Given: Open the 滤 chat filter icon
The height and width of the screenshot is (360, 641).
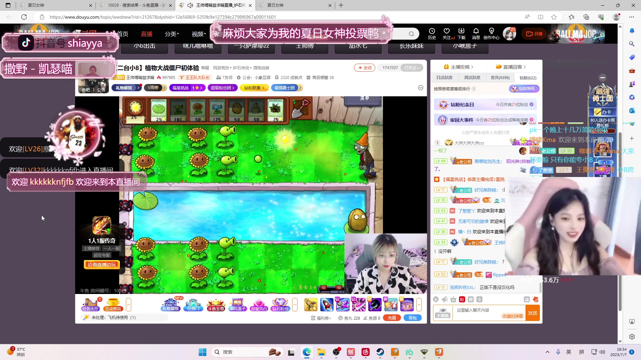Looking at the screenshot, I should (x=526, y=299).
